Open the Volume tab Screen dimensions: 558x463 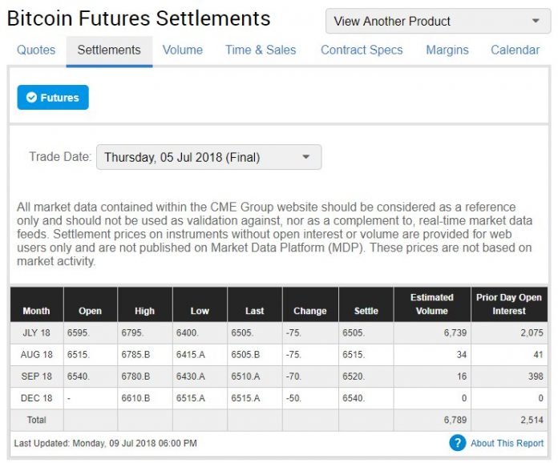[x=183, y=50]
